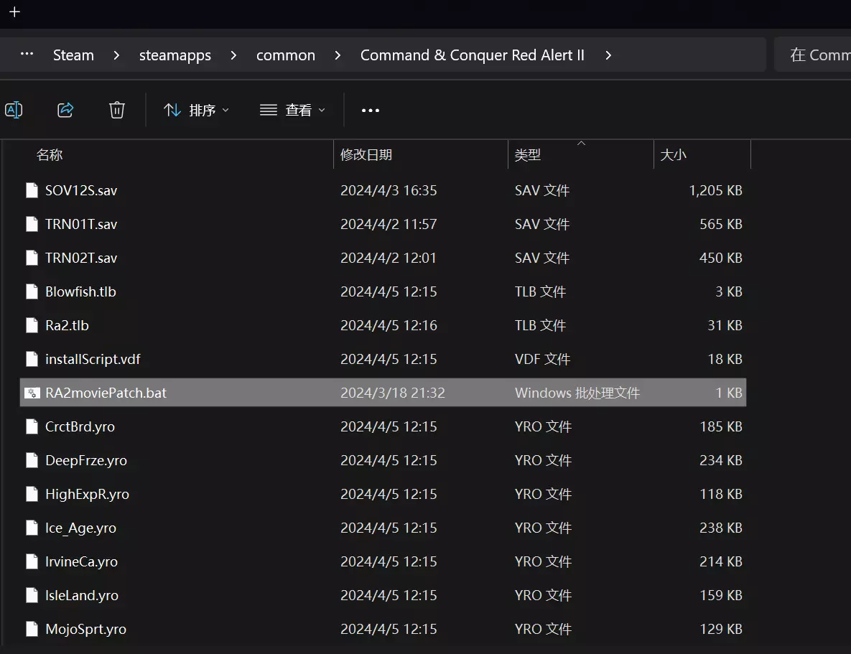Expand the chevron after common in the breadcrumb
Image resolution: width=851 pixels, height=654 pixels.
[338, 55]
